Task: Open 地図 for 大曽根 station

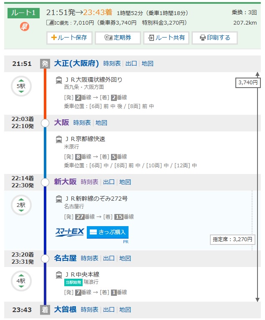Action: [x=125, y=310]
